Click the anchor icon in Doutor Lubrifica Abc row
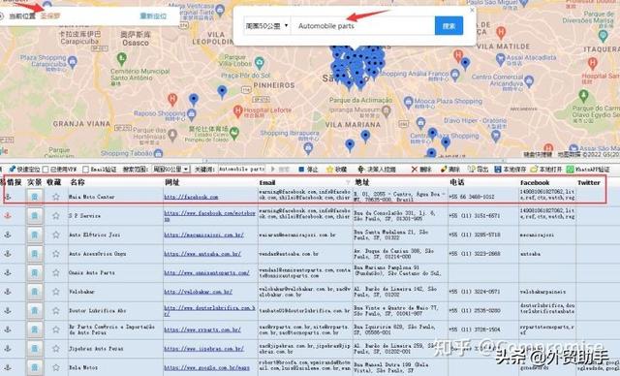620x376 pixels. pos(8,310)
